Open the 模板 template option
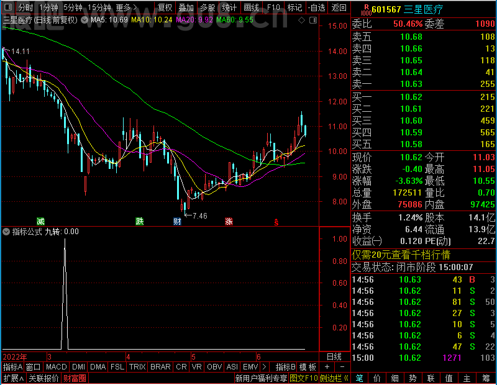This screenshot has width=497, height=385. (x=308, y=367)
